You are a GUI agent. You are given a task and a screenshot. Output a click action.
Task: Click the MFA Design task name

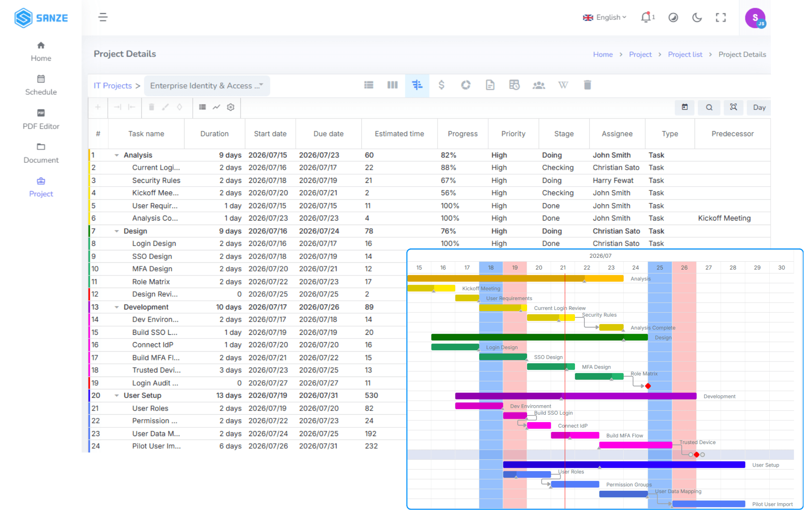pyautogui.click(x=152, y=269)
